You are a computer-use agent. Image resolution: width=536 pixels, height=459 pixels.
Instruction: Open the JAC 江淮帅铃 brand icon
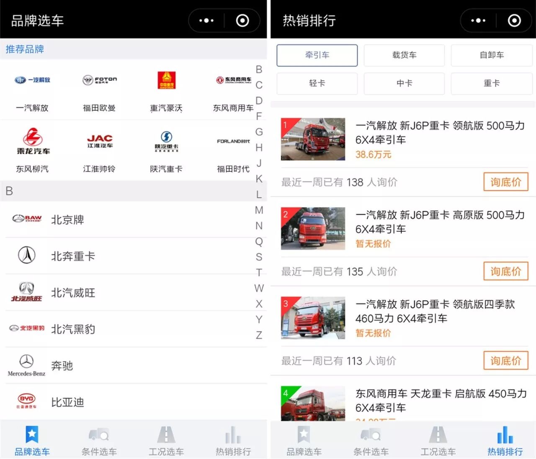point(99,141)
